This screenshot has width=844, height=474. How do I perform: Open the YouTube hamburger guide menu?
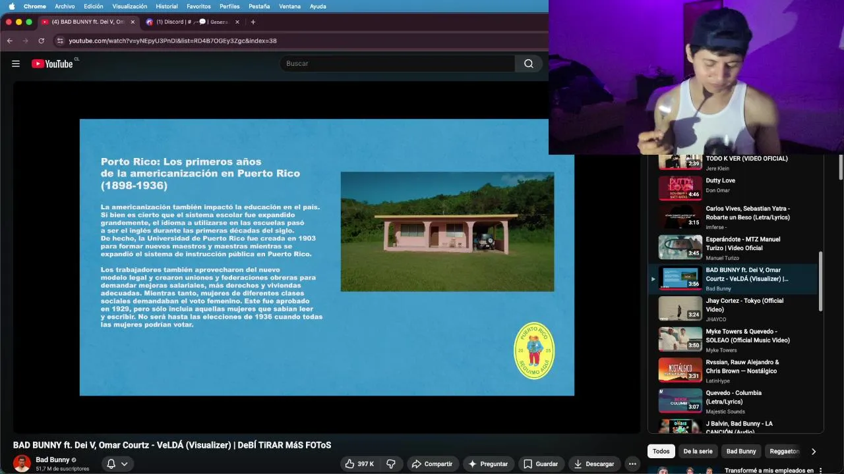click(x=16, y=64)
